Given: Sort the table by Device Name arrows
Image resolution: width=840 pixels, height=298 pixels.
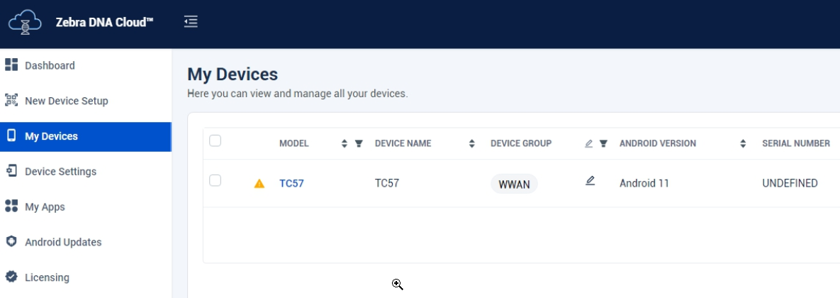Looking at the screenshot, I should [x=472, y=143].
